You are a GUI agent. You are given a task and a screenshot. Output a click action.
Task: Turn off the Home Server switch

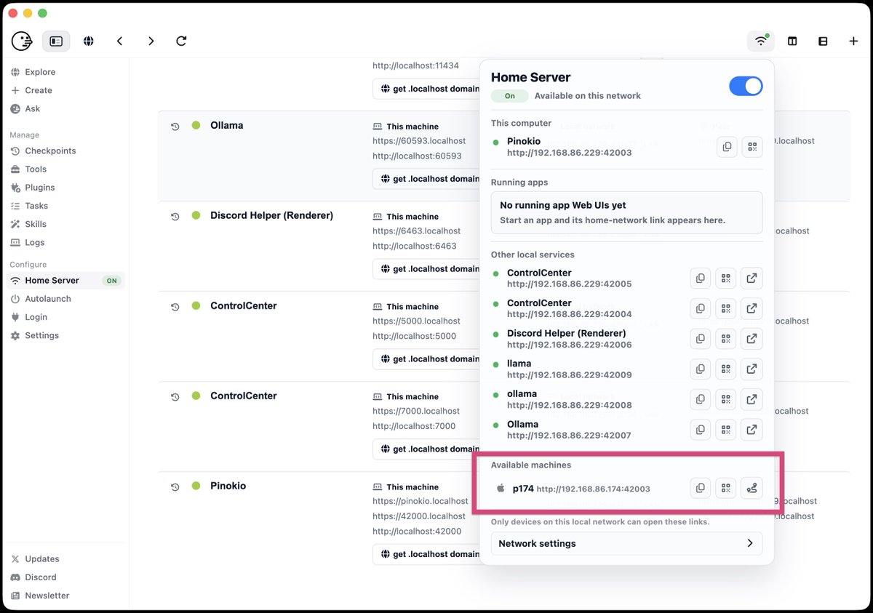[746, 86]
